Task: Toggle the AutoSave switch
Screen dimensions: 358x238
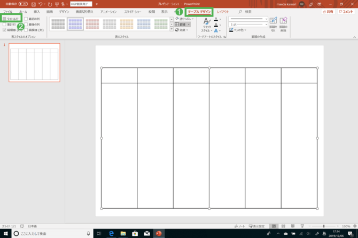Action: click(x=23, y=4)
